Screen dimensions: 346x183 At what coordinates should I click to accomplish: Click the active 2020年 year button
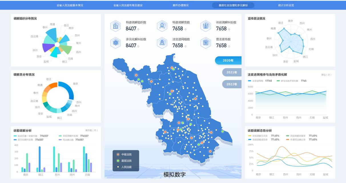point(228,60)
